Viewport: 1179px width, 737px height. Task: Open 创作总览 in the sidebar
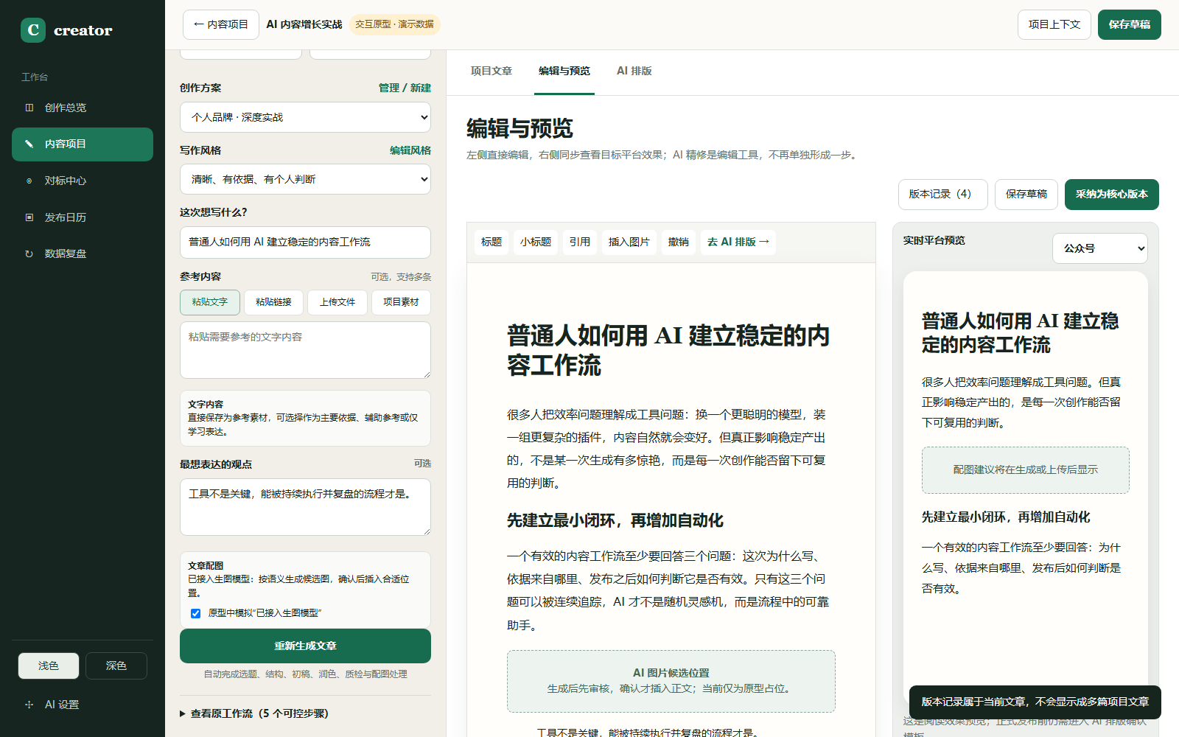coord(83,108)
